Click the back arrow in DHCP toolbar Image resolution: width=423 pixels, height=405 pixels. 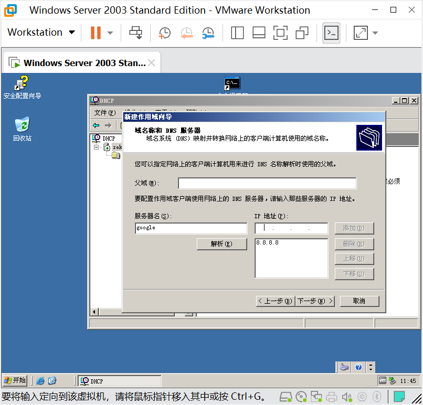[x=96, y=125]
